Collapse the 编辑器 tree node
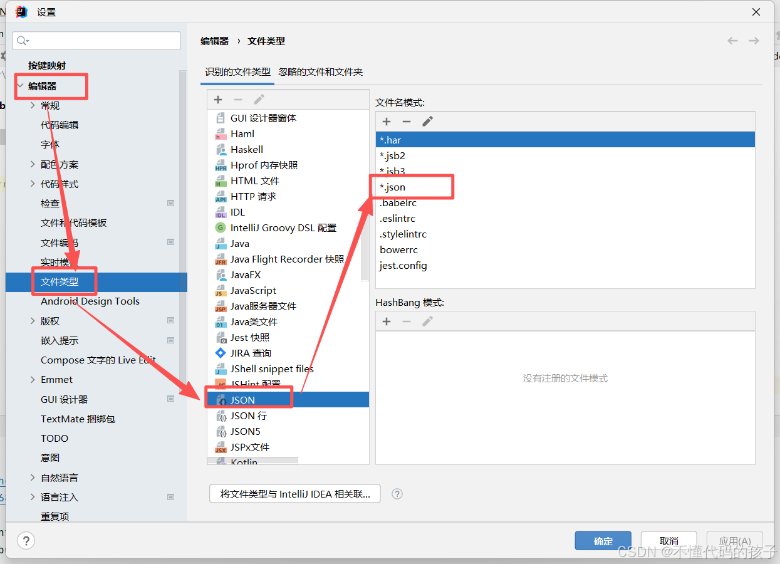780x564 pixels. pos(20,86)
